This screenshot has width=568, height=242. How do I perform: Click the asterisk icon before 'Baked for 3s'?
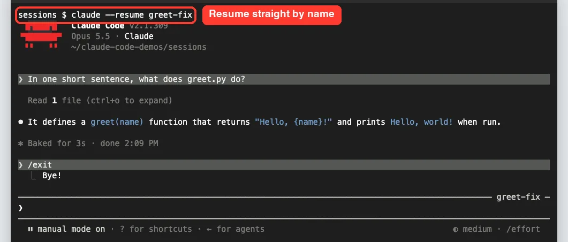coord(21,144)
